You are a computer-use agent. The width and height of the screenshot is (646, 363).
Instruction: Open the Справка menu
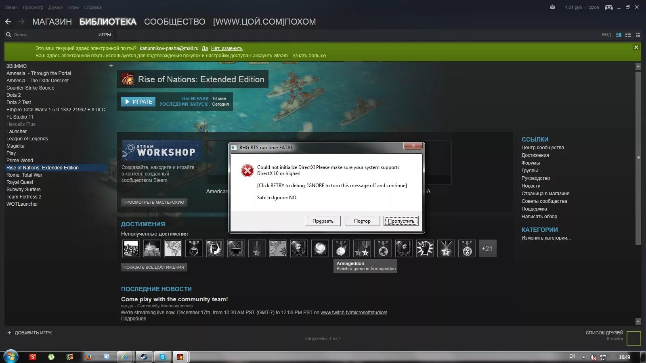93,7
